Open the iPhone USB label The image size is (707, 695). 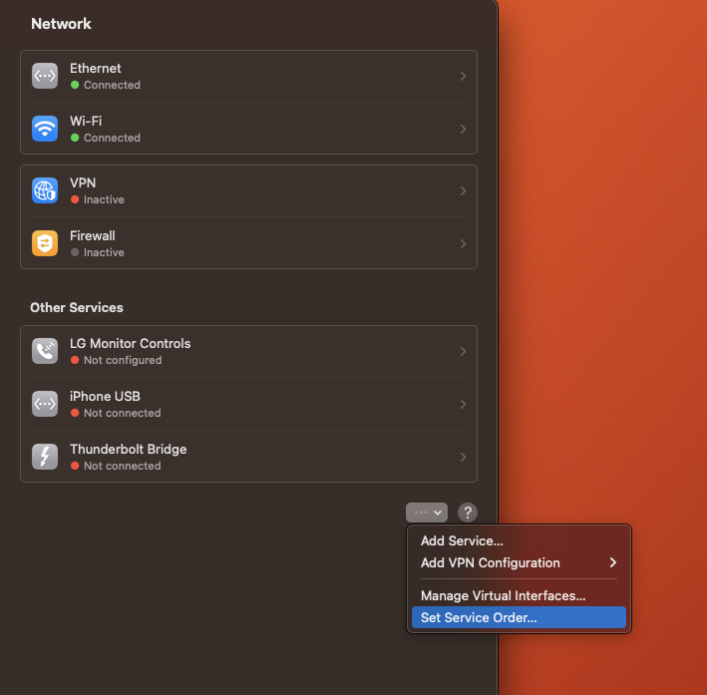(x=105, y=396)
